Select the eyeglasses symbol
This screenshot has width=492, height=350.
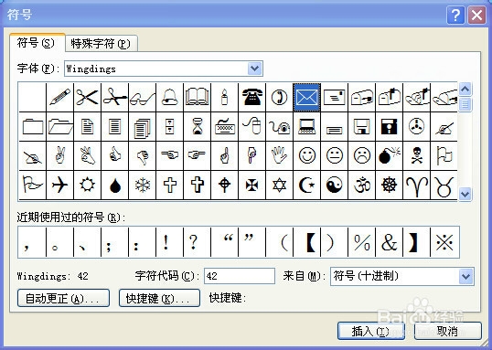click(x=142, y=97)
